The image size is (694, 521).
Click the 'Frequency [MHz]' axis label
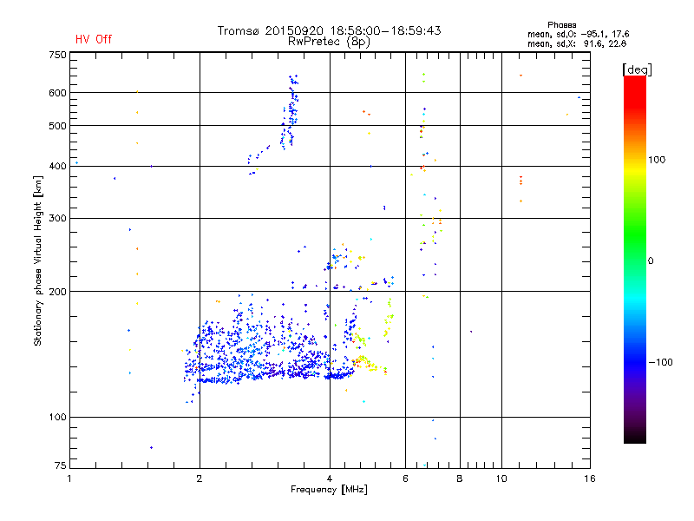pos(329,490)
